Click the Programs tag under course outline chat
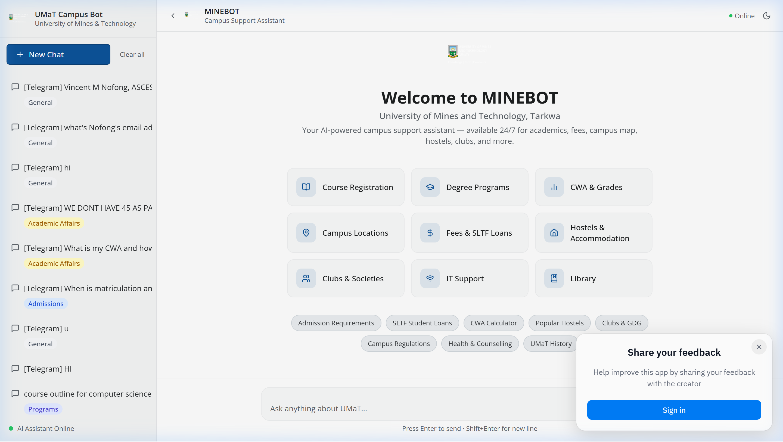783x442 pixels. pos(43,409)
